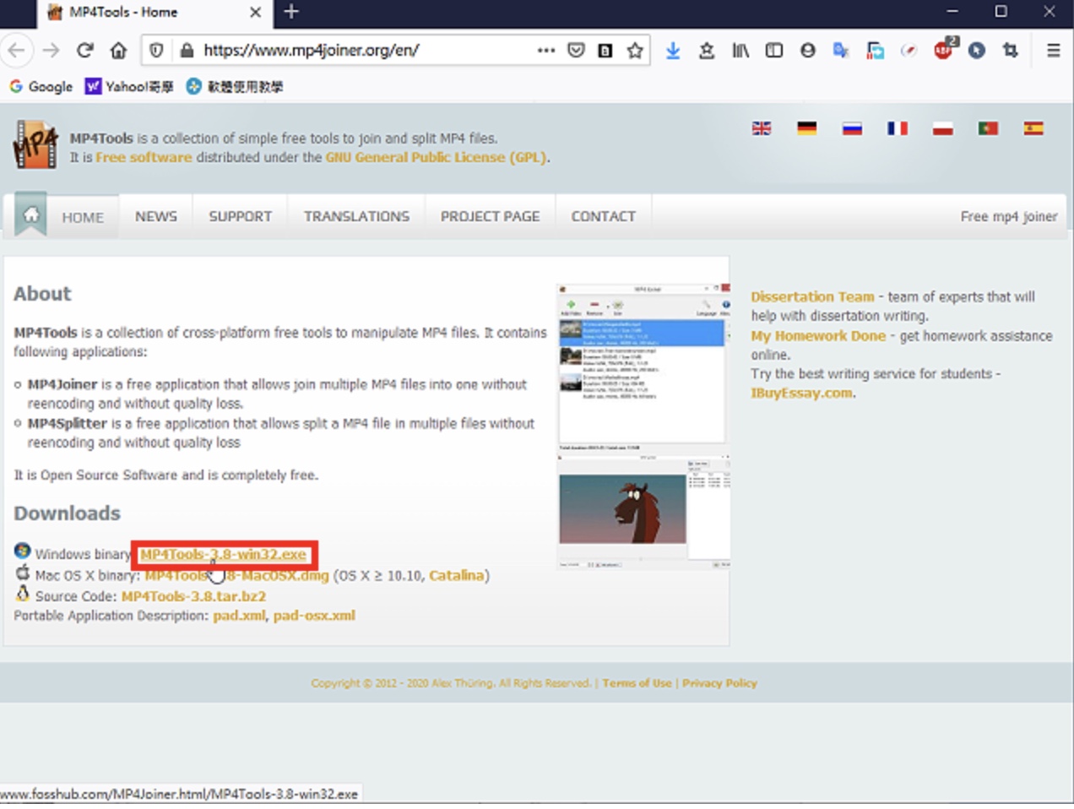Viewport: 1074px width, 809px height.
Task: Open the tracking protection shield icon
Action: tap(156, 51)
